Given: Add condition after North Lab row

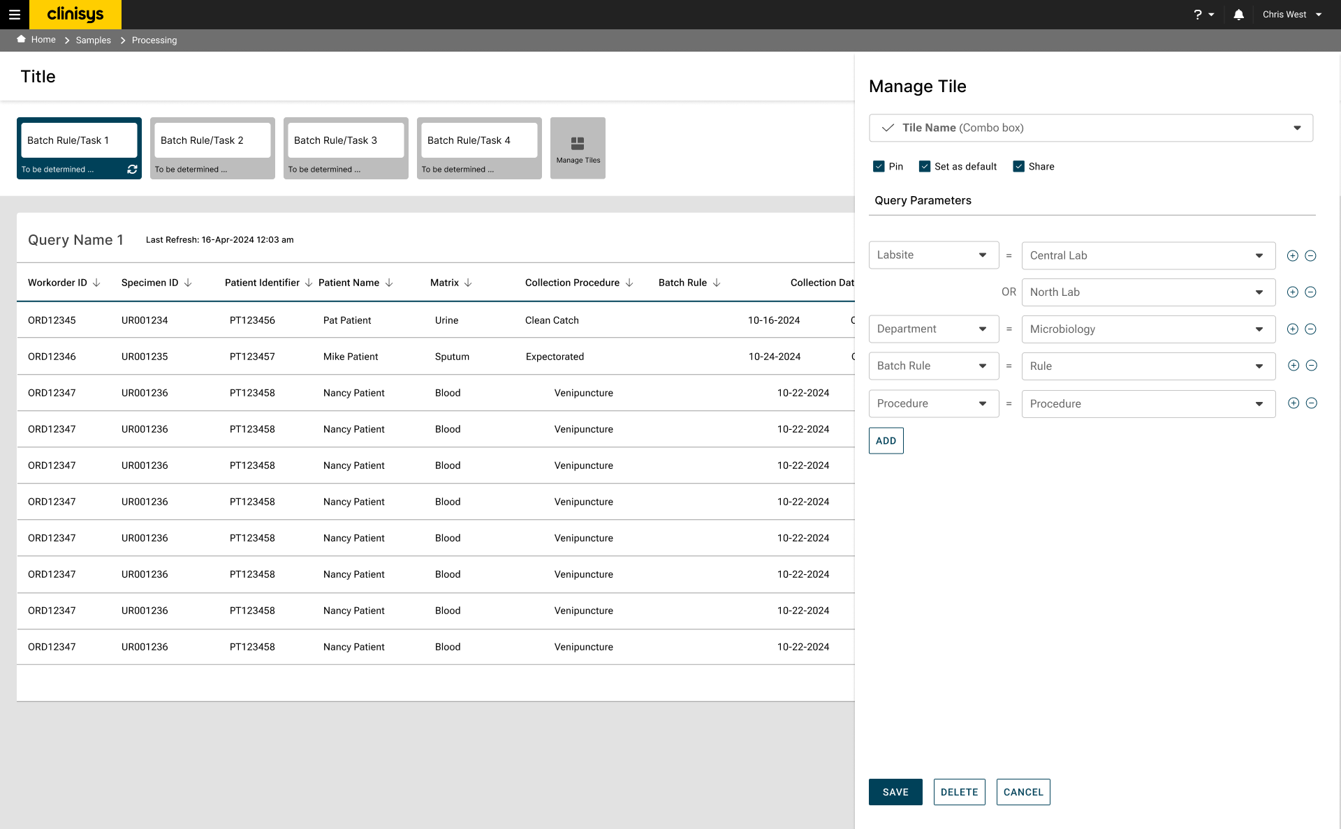Looking at the screenshot, I should (1293, 292).
